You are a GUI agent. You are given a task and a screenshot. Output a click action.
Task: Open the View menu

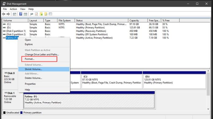pos(23,9)
